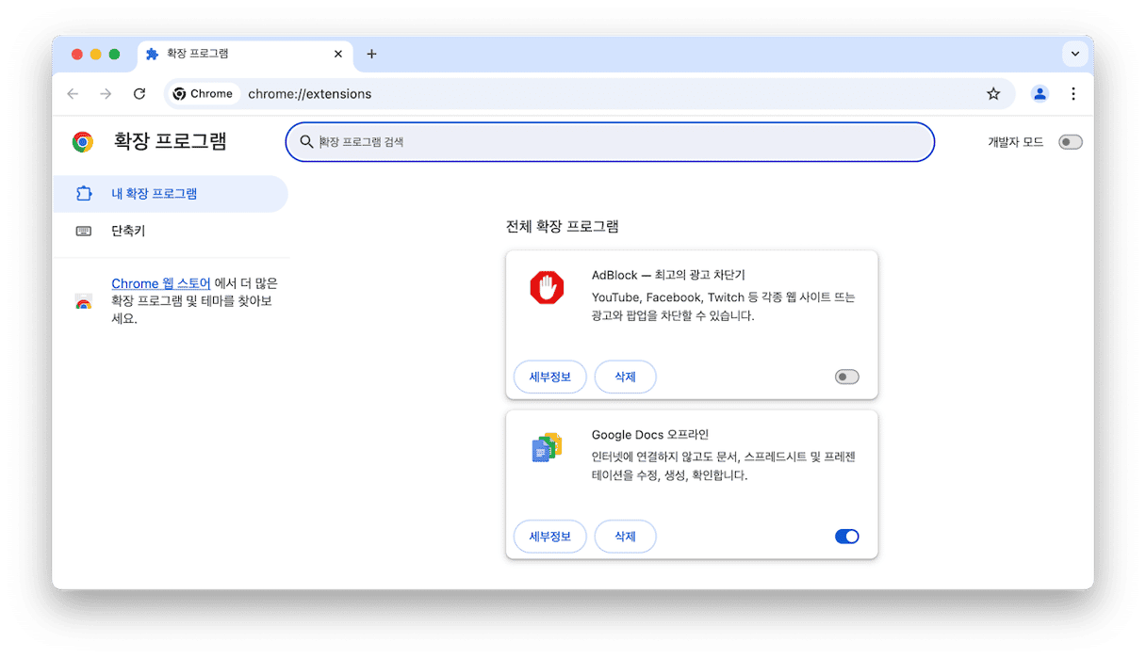Screen dimensions: 1146x658
Task: Click the AdBlock red stop-hand icon
Action: tap(547, 288)
